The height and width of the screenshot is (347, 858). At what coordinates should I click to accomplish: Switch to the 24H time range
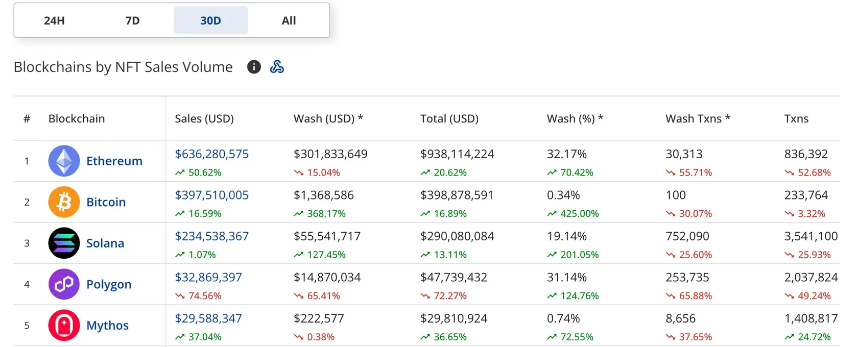pyautogui.click(x=54, y=20)
